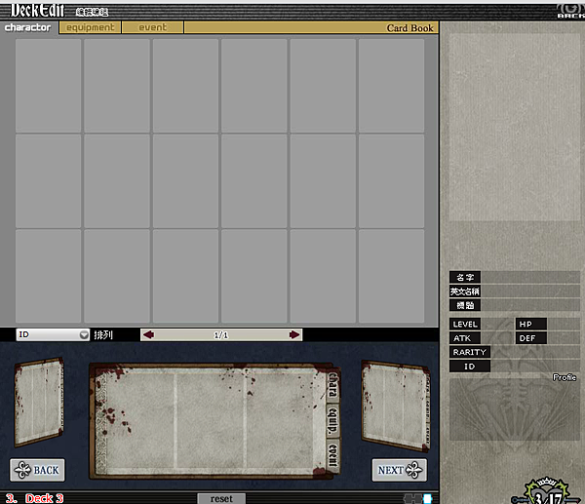Open the Card Book
The width and height of the screenshot is (585, 504).
click(x=409, y=28)
